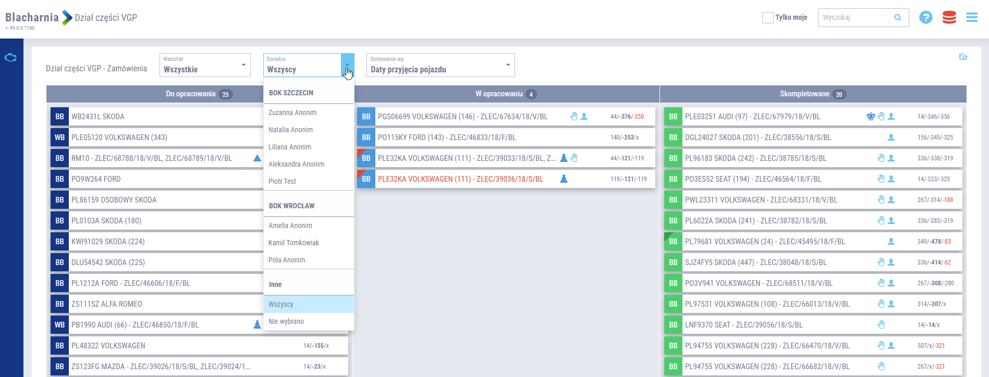The image size is (989, 377).
Task: Open the hamburger menu in header
Action: tap(972, 18)
